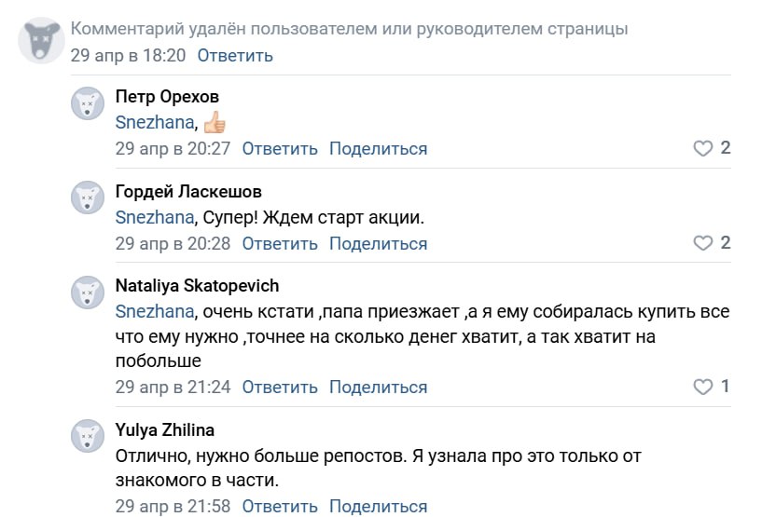
Task: Open Snezhana mention in Nataliya's comment
Action: click(x=155, y=311)
